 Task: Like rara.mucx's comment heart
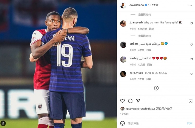(x=192, y=74)
